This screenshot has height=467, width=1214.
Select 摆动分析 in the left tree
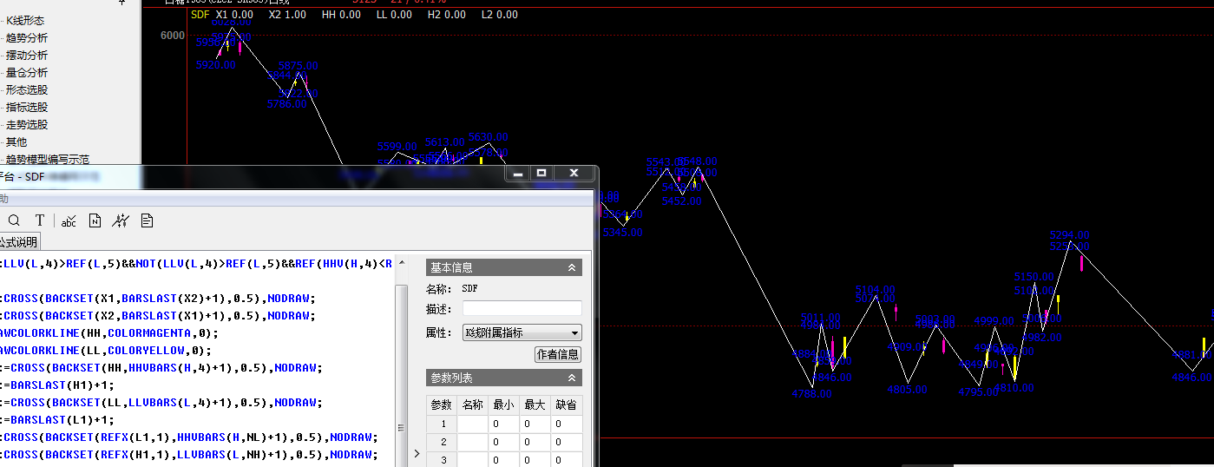coord(27,56)
